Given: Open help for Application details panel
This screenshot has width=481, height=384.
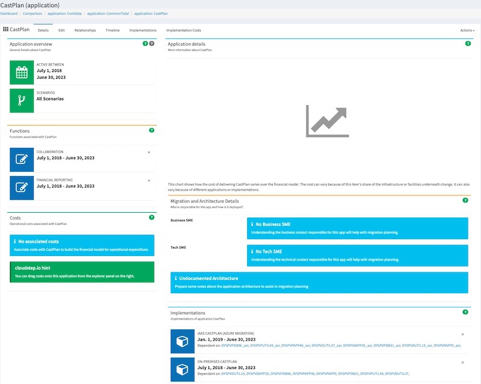Looking at the screenshot, I should coord(468,43).
